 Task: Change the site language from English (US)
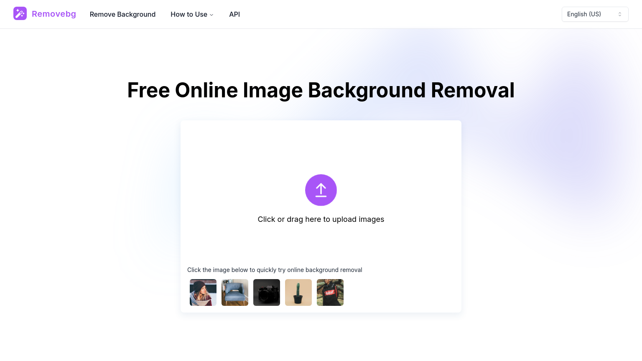tap(595, 14)
